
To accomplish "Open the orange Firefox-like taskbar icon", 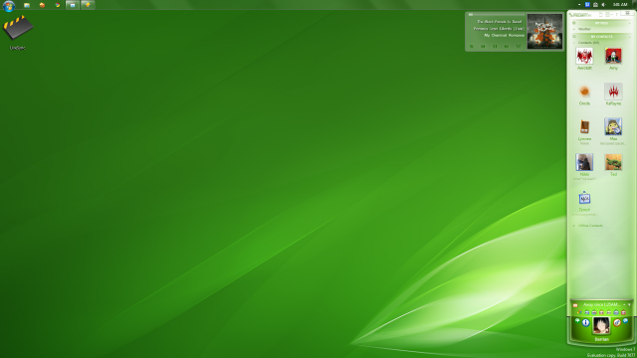I will pyautogui.click(x=42, y=5).
